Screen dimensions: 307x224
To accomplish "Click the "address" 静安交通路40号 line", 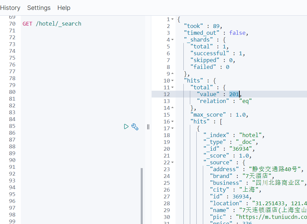I will tap(257, 169).
